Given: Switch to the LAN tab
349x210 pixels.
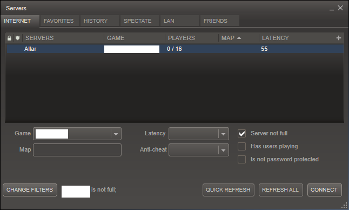Looking at the screenshot, I should tap(179, 21).
